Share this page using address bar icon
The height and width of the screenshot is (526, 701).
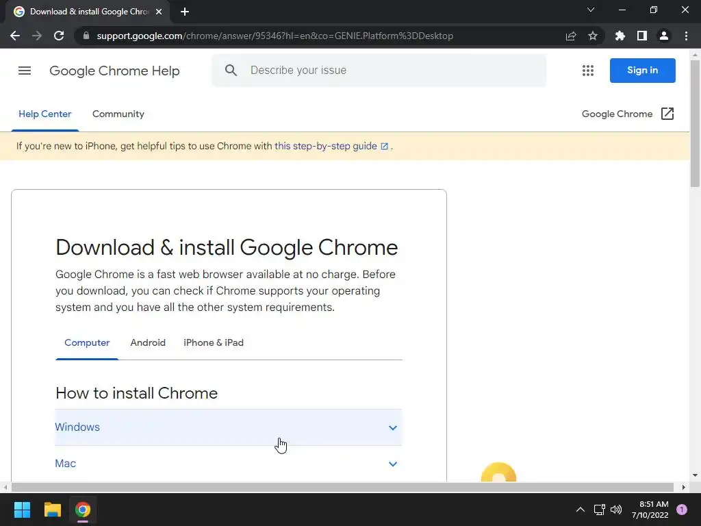point(571,36)
